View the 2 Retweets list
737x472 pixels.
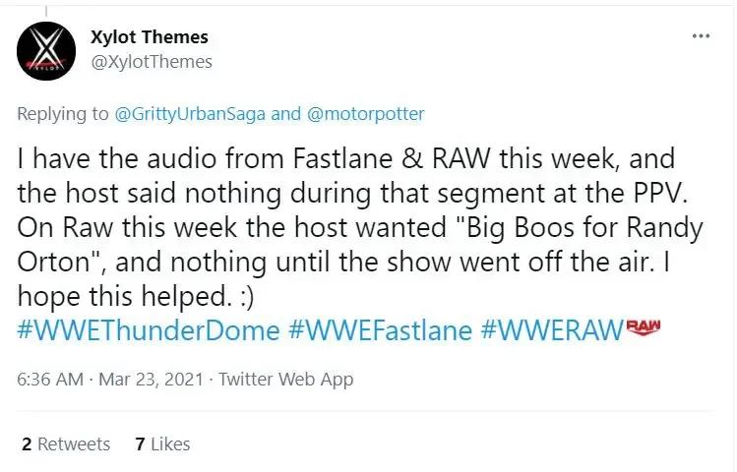pyautogui.click(x=66, y=443)
